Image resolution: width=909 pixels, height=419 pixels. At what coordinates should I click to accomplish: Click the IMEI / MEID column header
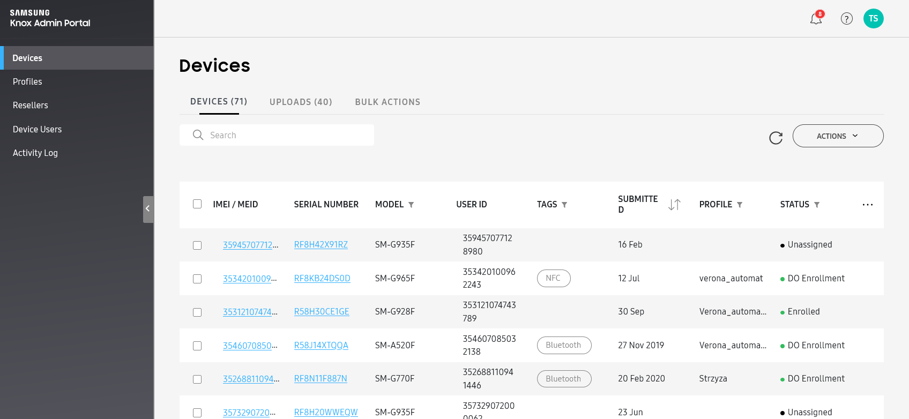point(235,204)
